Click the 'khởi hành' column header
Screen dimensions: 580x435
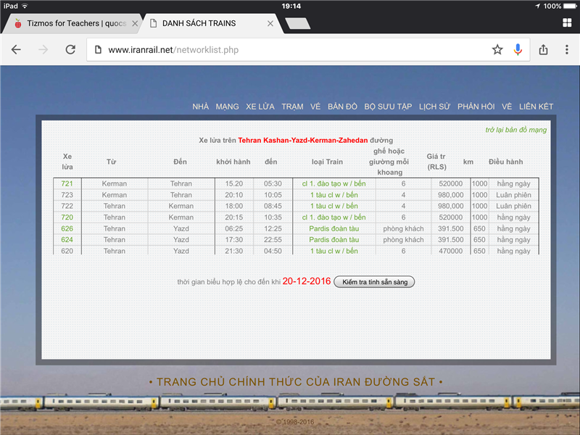(x=233, y=162)
